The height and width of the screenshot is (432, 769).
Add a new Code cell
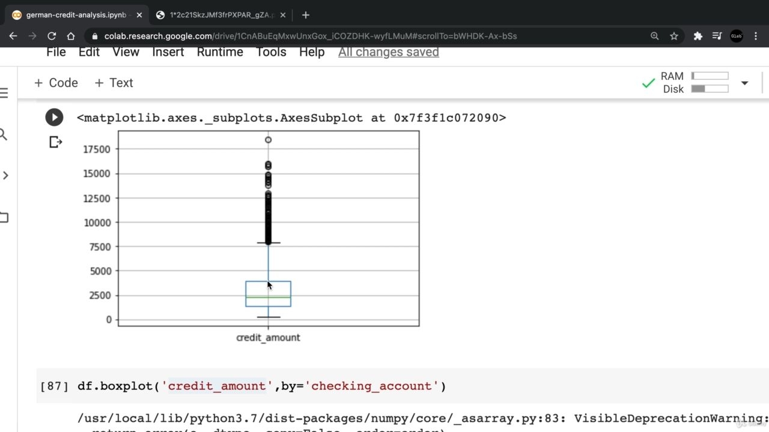point(56,83)
